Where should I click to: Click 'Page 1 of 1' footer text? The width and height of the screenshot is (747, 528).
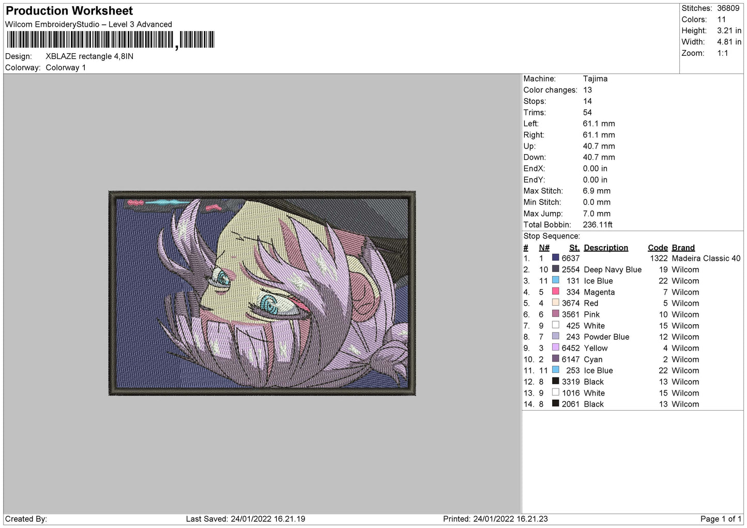721,519
